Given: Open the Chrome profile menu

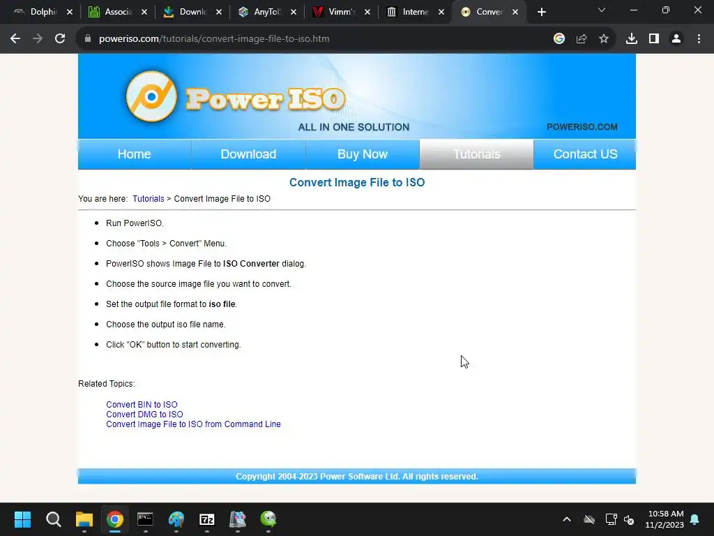Looking at the screenshot, I should coord(676,39).
